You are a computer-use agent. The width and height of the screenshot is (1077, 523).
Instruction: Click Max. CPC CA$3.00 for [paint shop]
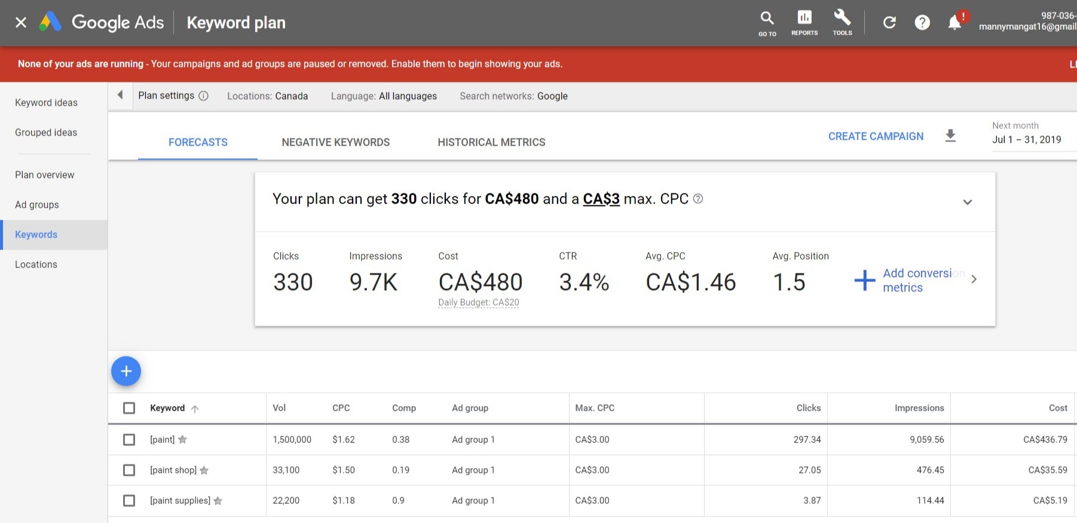[592, 470]
